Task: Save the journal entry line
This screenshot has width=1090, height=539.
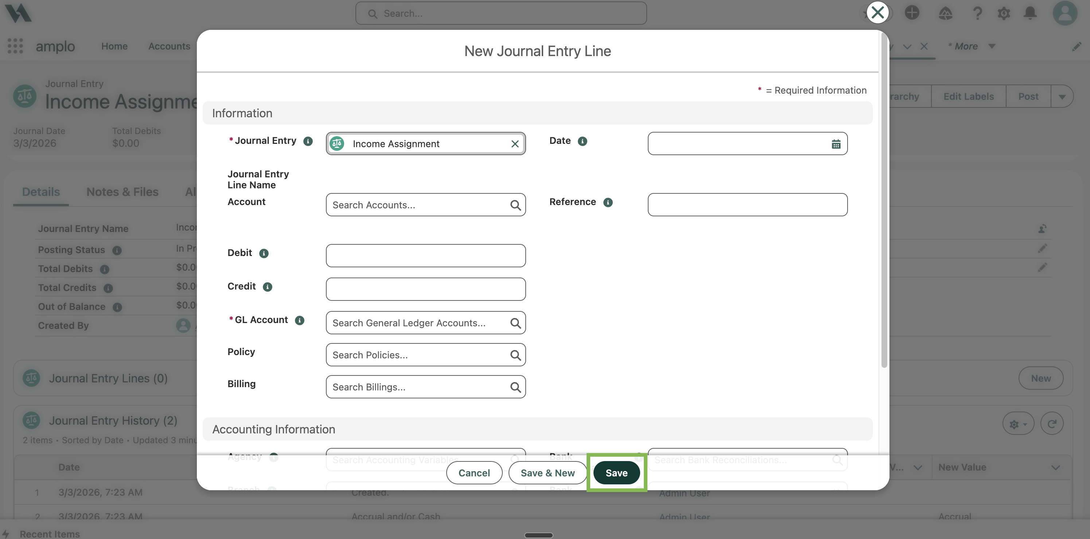Action: click(x=616, y=473)
